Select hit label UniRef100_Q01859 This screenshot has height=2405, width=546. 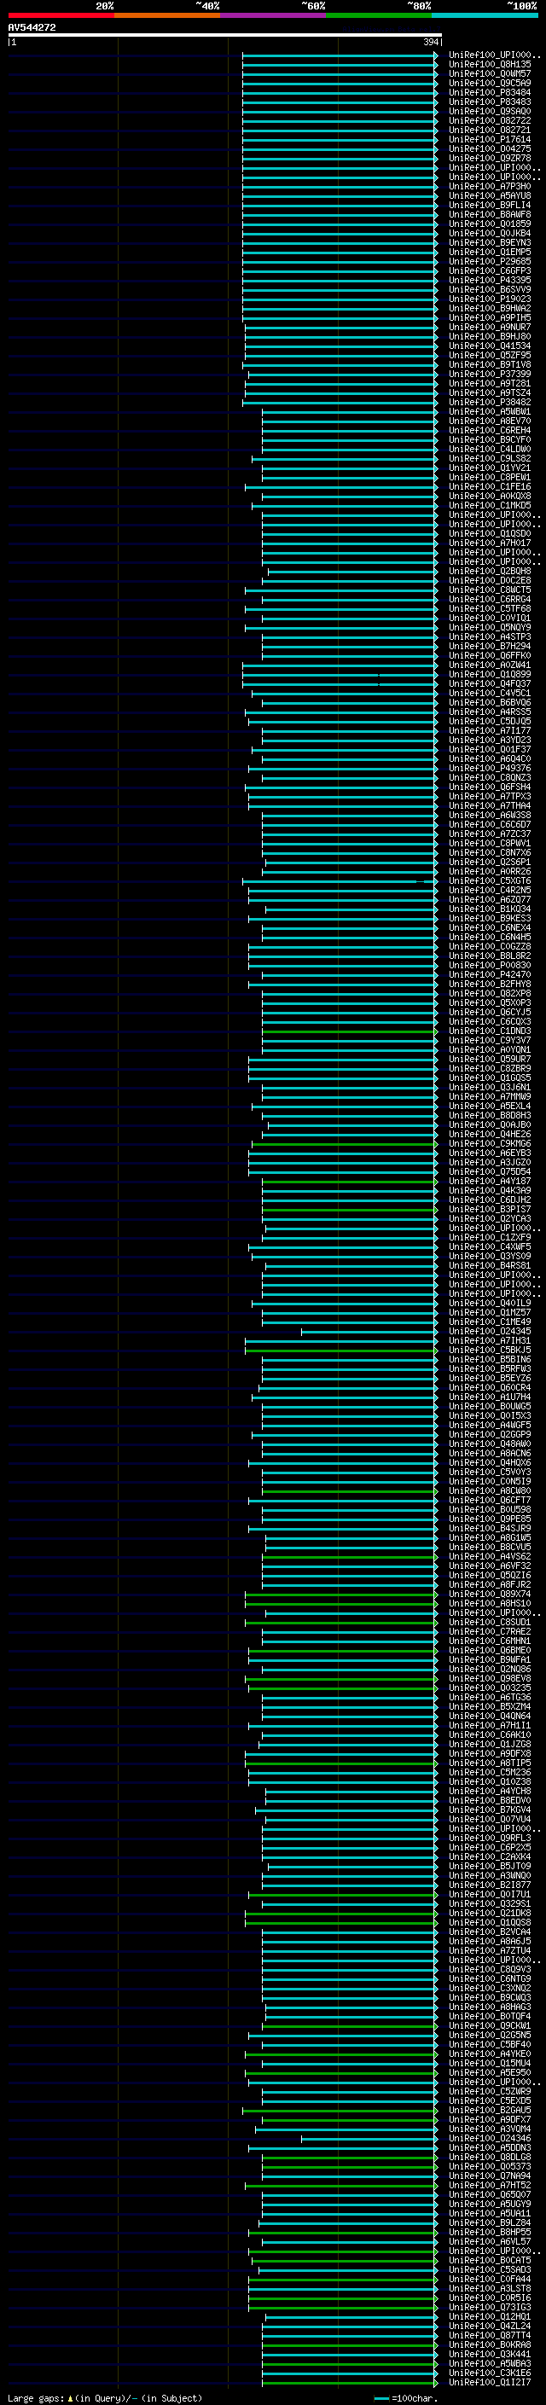pyautogui.click(x=490, y=224)
